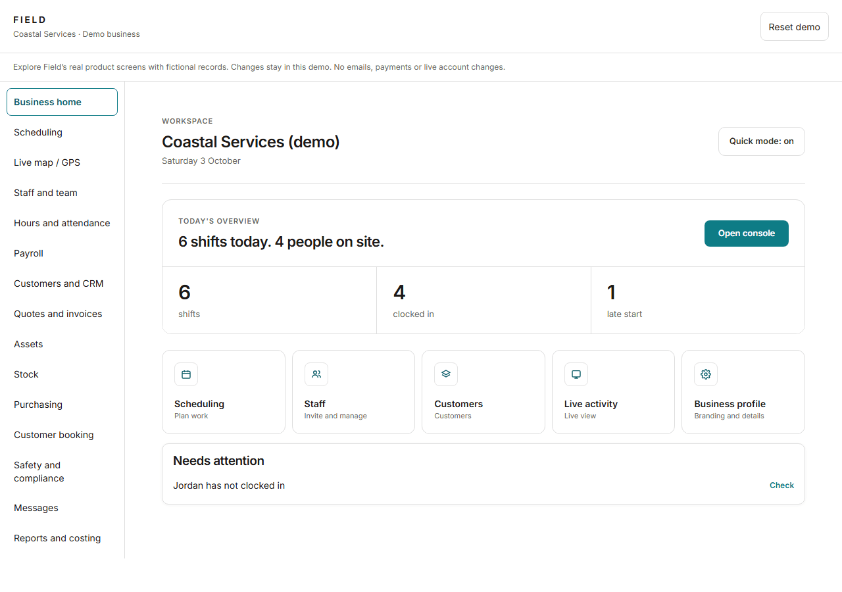The width and height of the screenshot is (842, 592).
Task: Click 'Jordan has not clocked in' text
Action: pyautogui.click(x=229, y=485)
